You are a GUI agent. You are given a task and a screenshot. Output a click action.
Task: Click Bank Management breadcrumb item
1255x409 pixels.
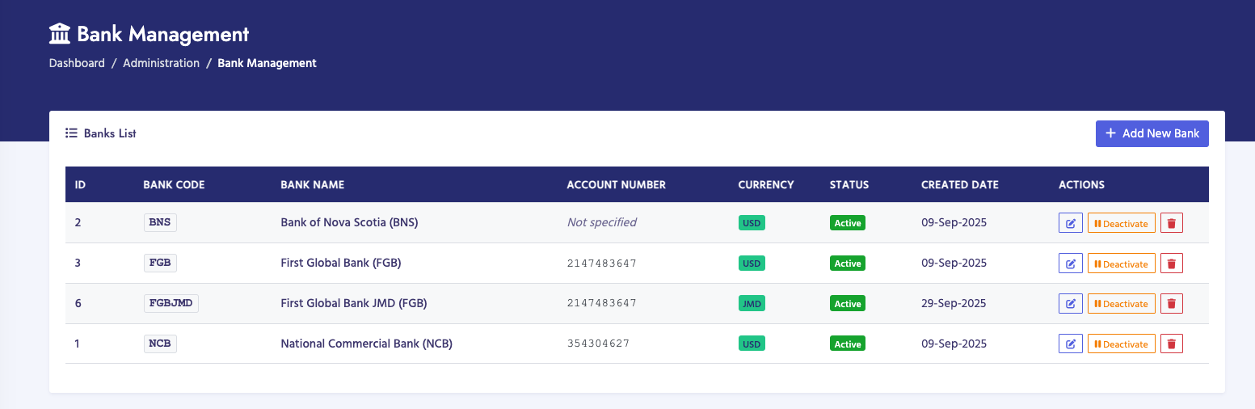click(x=267, y=63)
